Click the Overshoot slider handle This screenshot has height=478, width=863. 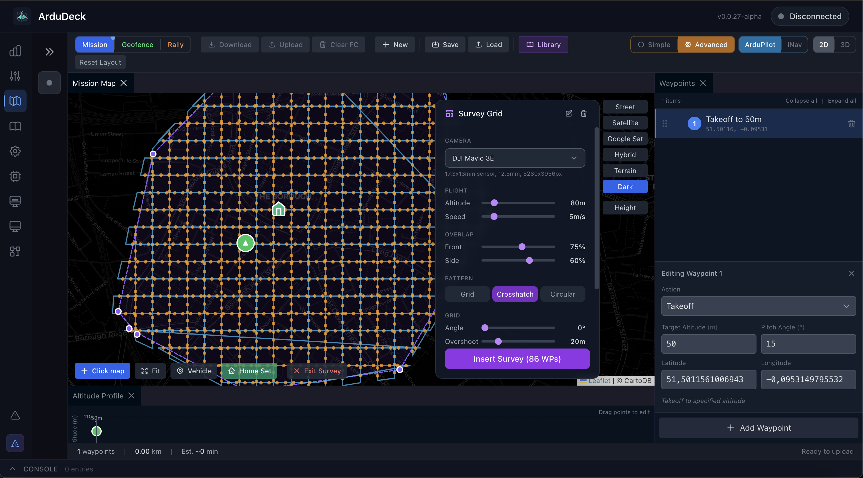click(498, 341)
